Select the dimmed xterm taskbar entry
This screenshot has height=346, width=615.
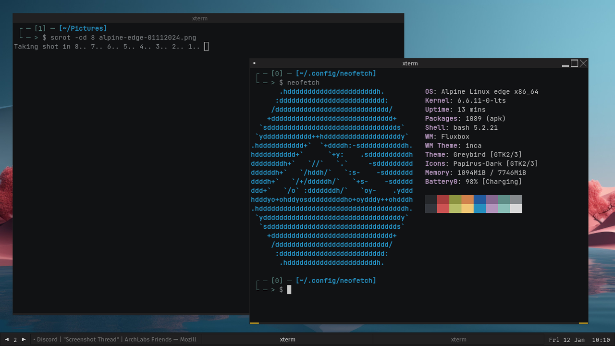pos(458,339)
